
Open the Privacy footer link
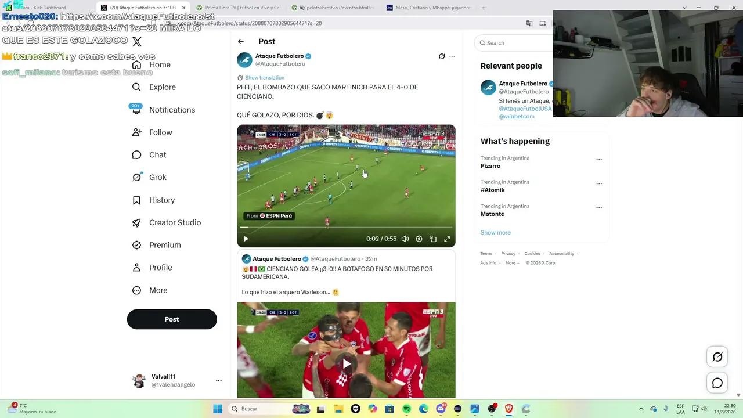pyautogui.click(x=508, y=254)
